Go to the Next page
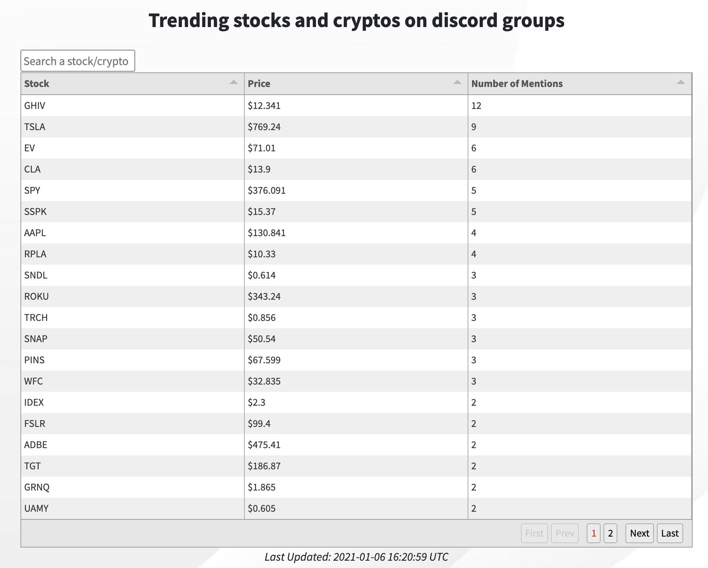 tap(640, 533)
